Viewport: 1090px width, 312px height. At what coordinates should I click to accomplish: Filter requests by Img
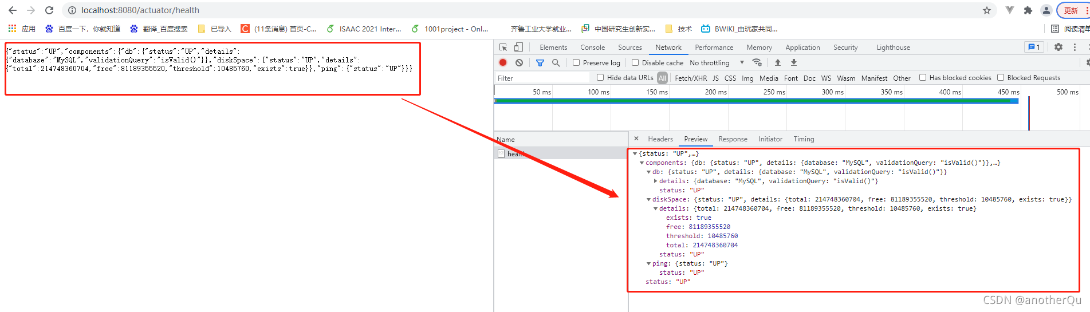[747, 78]
